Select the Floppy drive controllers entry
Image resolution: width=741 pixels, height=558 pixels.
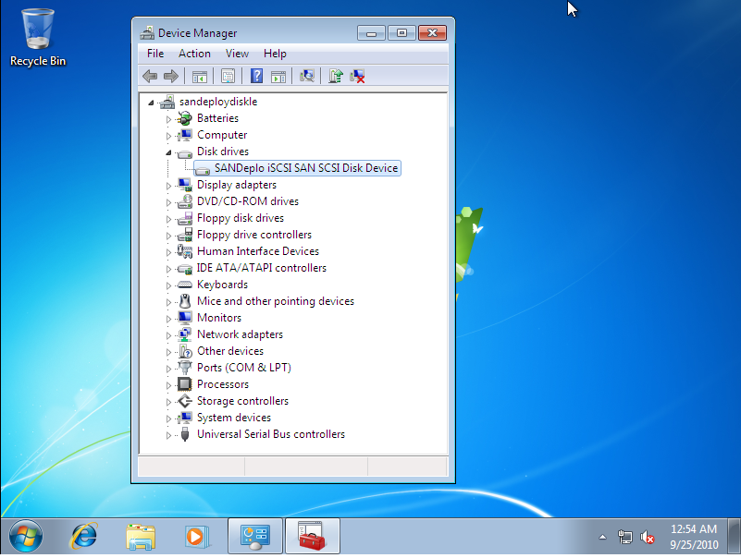[254, 235]
